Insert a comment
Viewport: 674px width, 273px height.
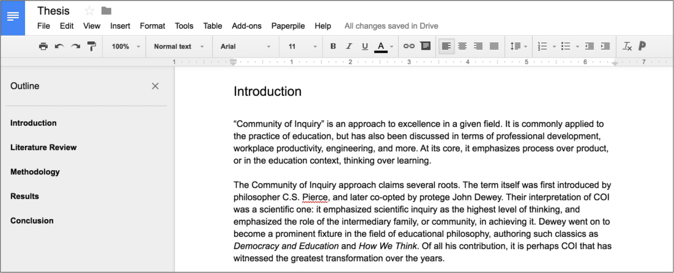tap(426, 47)
